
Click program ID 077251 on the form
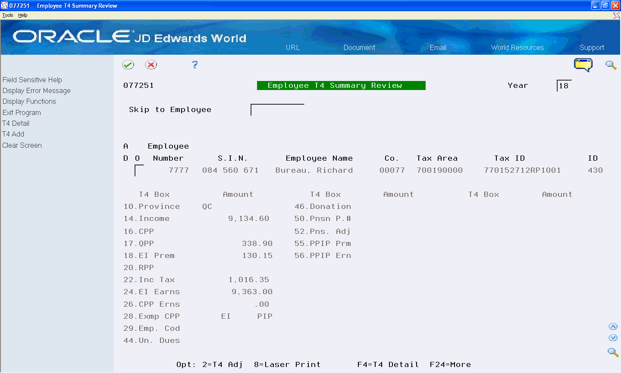[x=138, y=86]
